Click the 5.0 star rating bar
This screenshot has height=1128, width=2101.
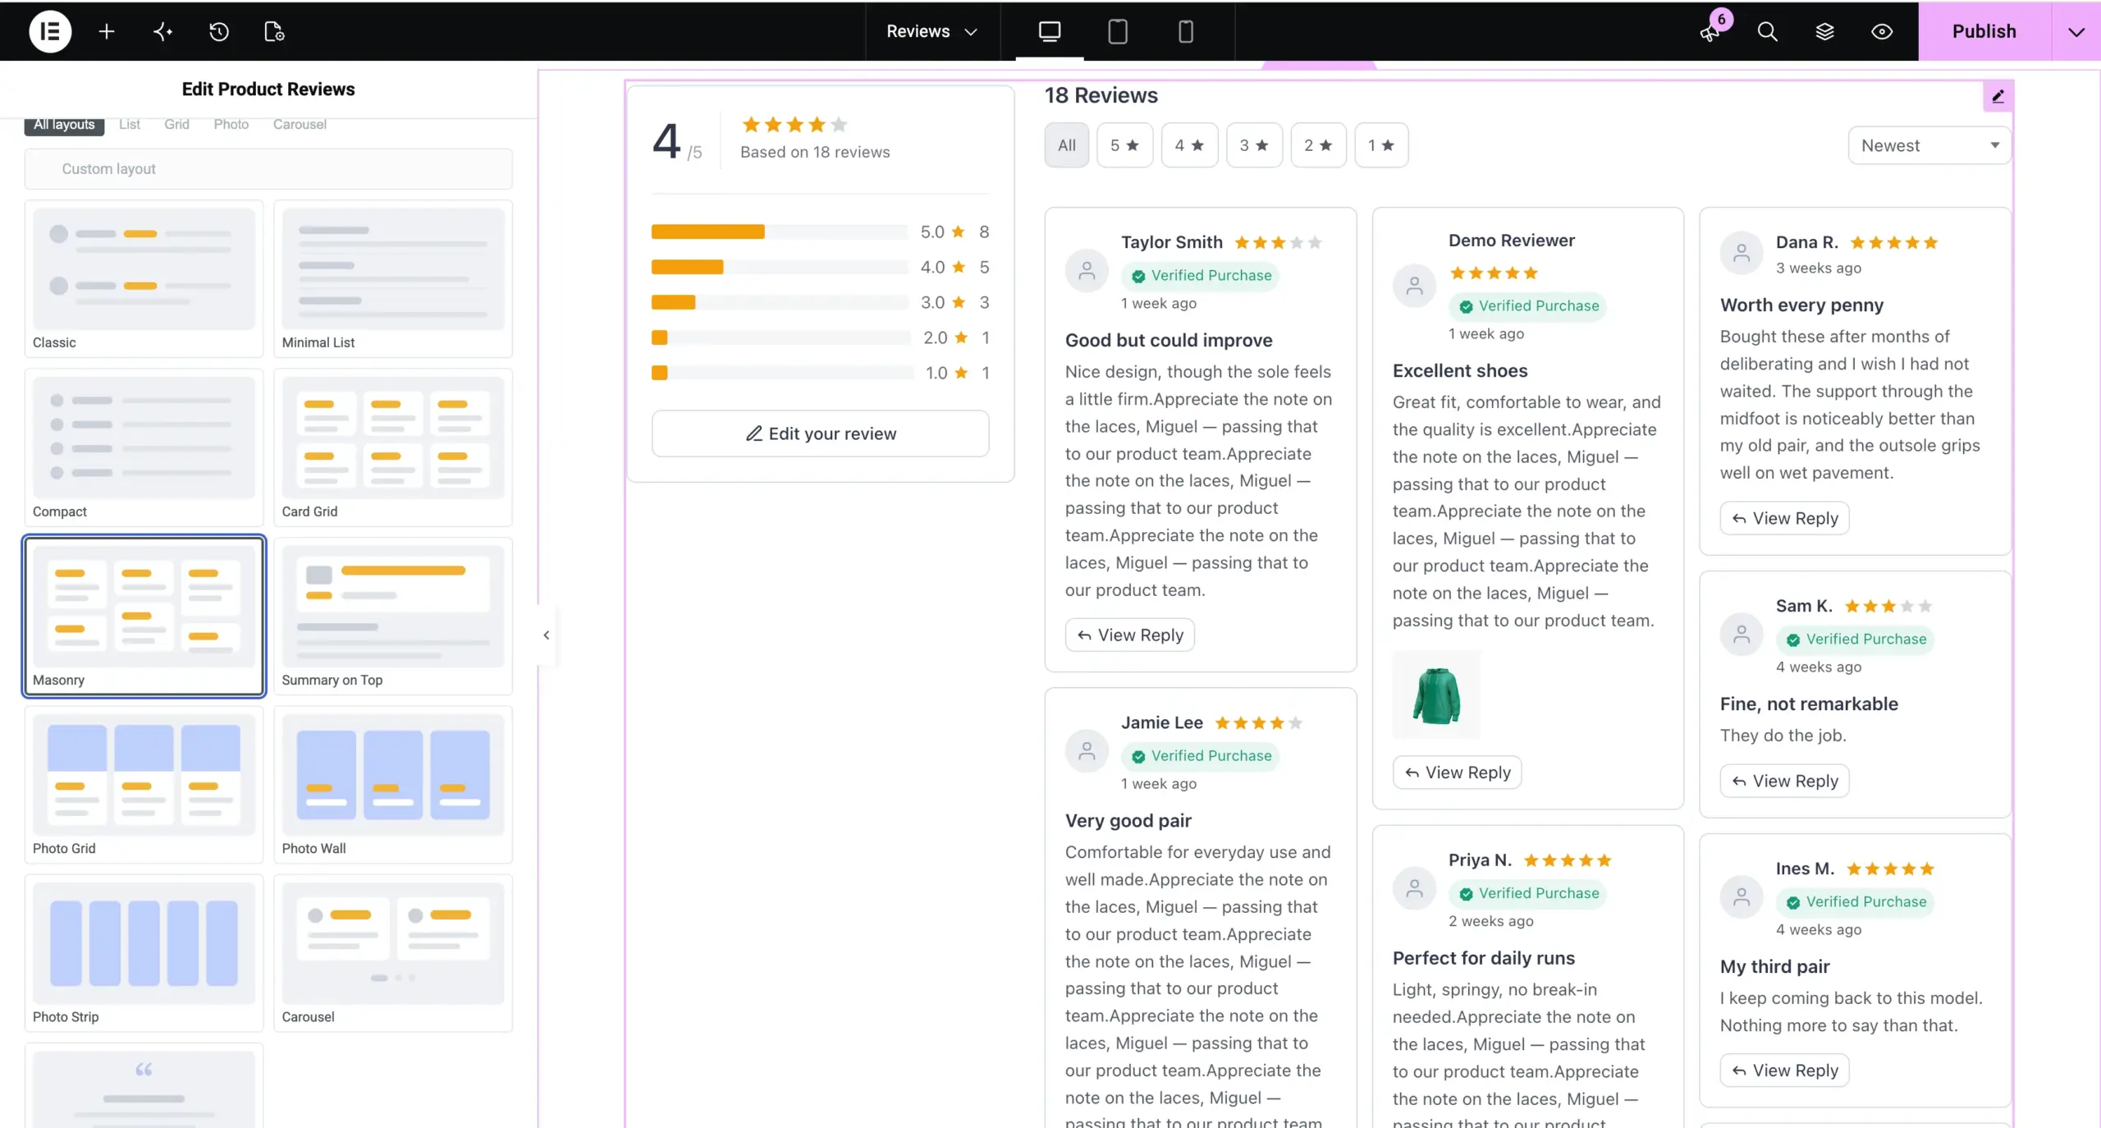[x=780, y=232]
